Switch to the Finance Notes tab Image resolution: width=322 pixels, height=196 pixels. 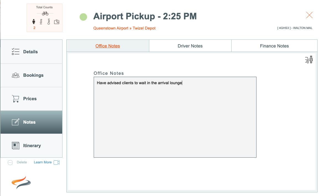click(274, 46)
